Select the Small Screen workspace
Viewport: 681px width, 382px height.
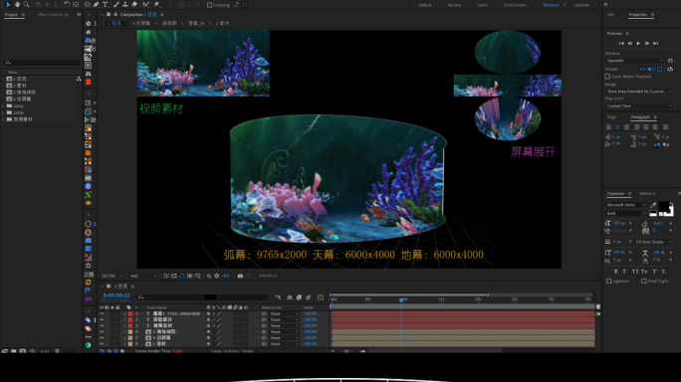pos(515,5)
